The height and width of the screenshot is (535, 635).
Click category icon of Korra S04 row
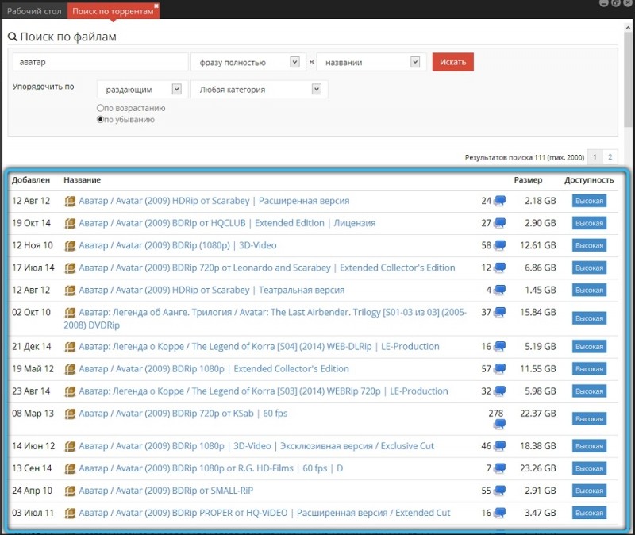tap(70, 347)
